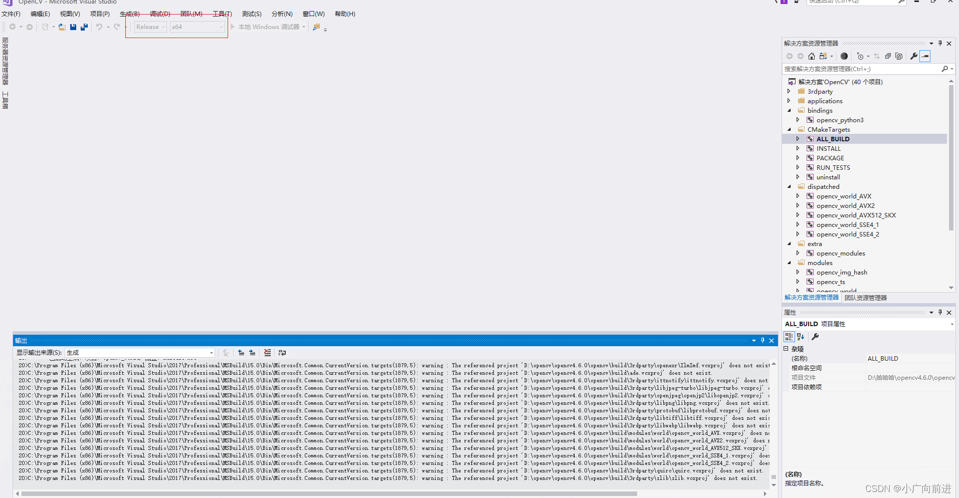The height and width of the screenshot is (498, 959).
Task: Start the 本地 Windows 调试器 button
Action: [x=265, y=27]
